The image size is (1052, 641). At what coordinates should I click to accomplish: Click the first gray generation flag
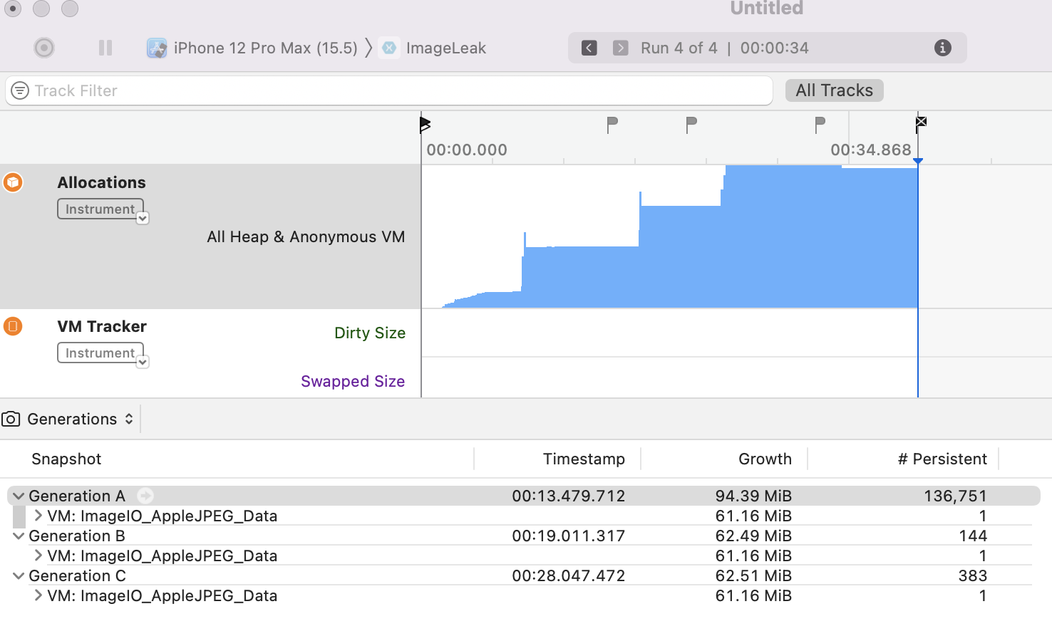click(612, 125)
